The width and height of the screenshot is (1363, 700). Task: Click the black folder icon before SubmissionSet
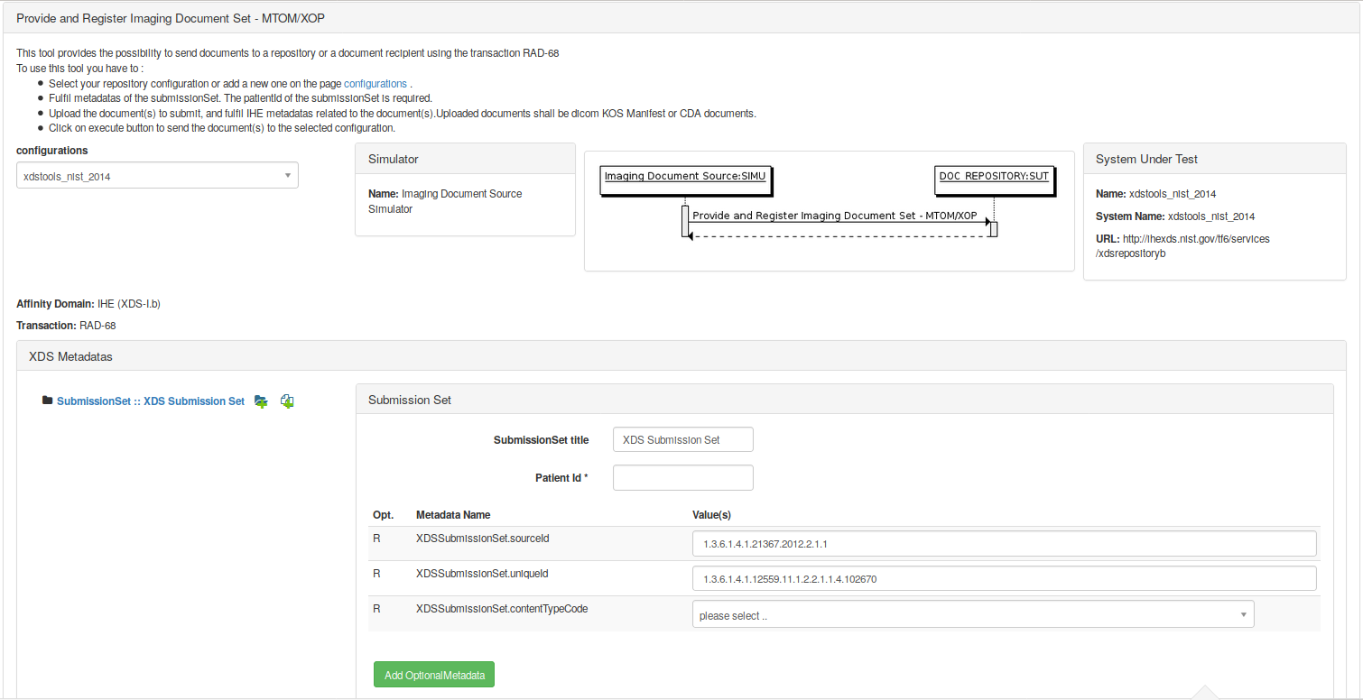click(47, 401)
